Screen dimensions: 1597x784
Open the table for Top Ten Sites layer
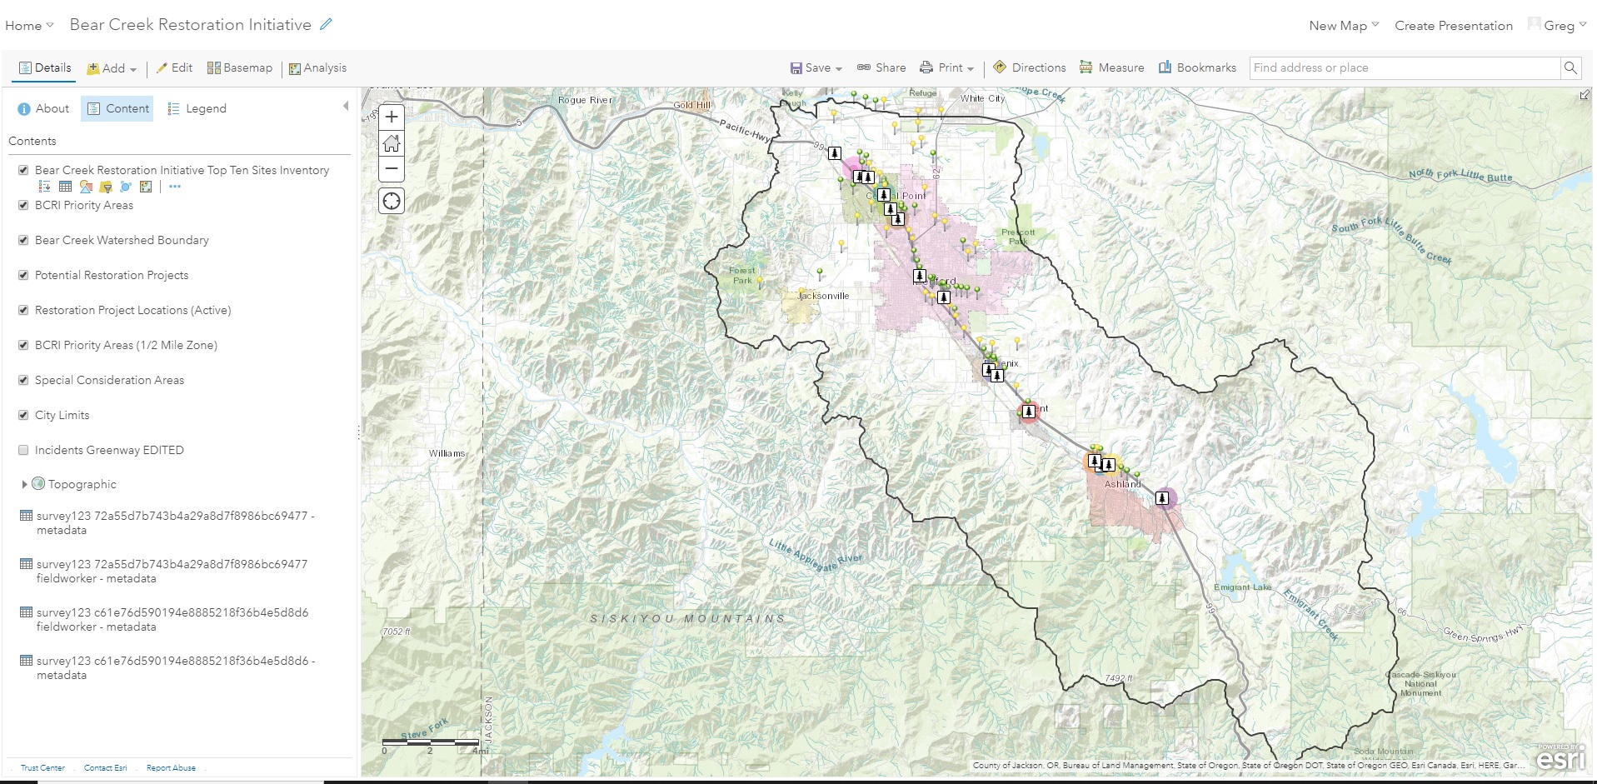tap(65, 187)
